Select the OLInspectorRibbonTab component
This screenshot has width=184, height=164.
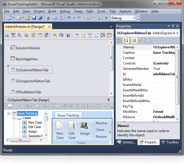[30, 81]
